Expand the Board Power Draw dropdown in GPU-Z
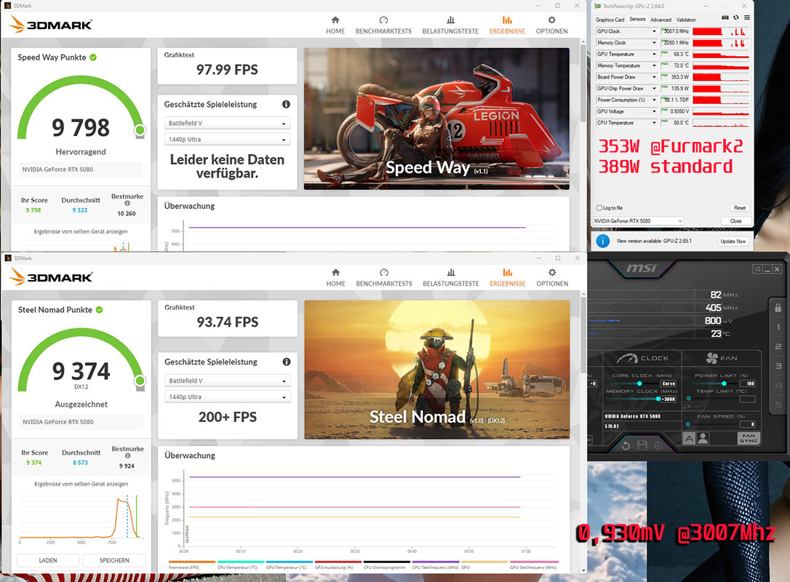 pyautogui.click(x=654, y=77)
